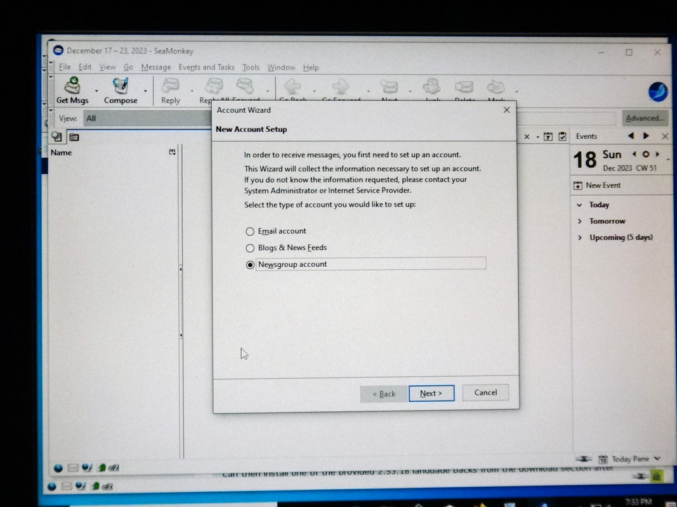Expand the Today section in Events pane
677x507 pixels.
(579, 205)
